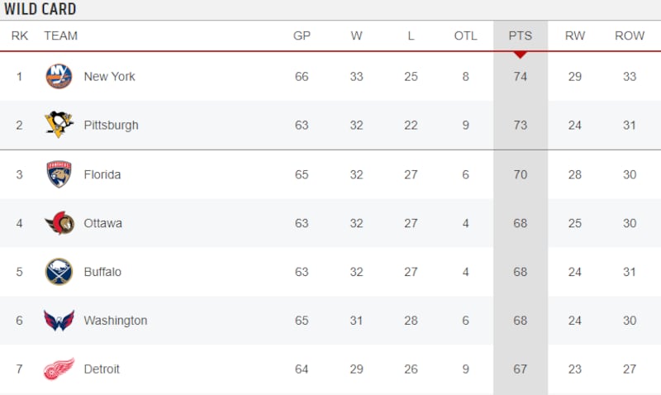This screenshot has width=661, height=395.
Task: Open the New York team link
Action: click(x=109, y=77)
